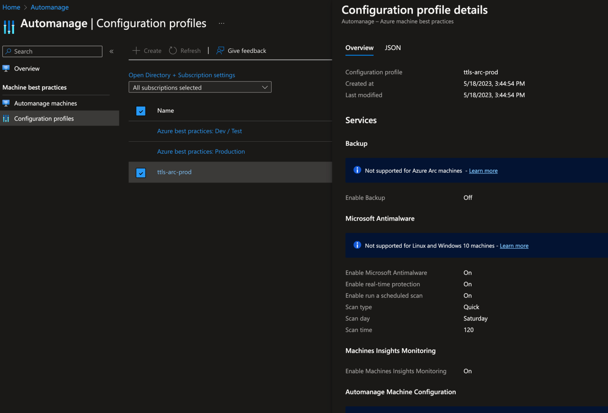Click Learn more in Backup notice
Image resolution: width=608 pixels, height=413 pixels.
point(483,171)
